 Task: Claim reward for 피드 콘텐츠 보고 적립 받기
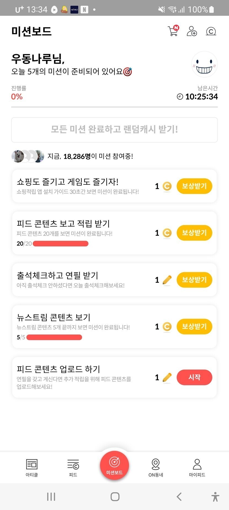194,233
